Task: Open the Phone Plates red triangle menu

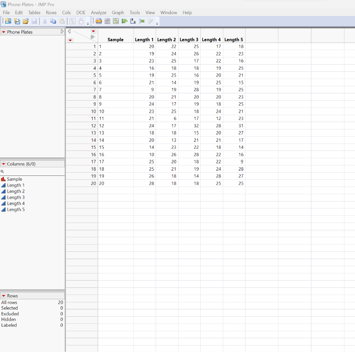Action: click(x=3, y=32)
